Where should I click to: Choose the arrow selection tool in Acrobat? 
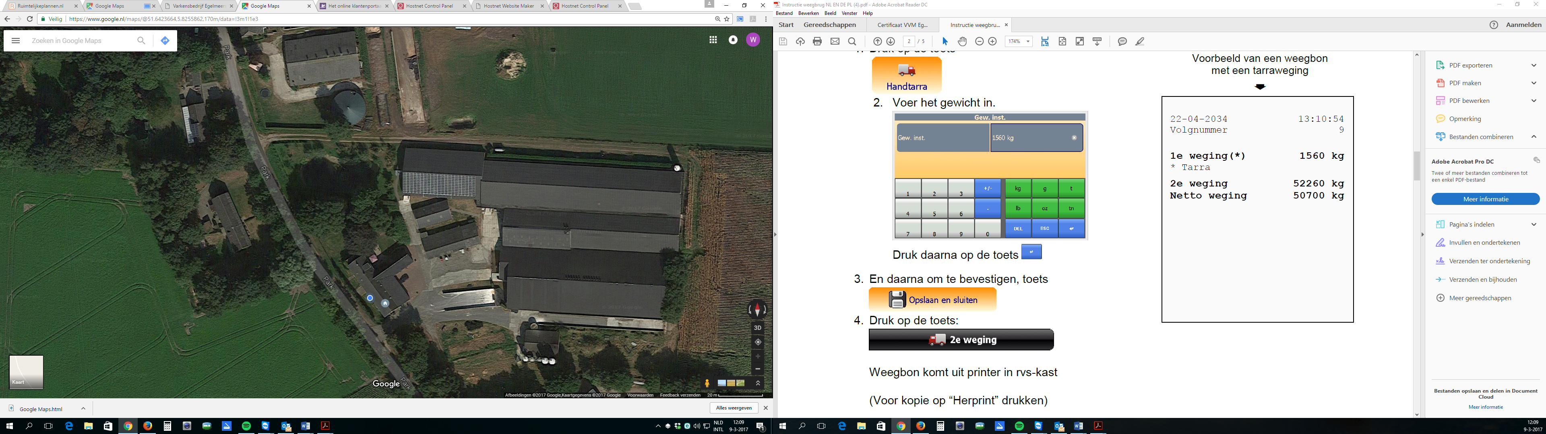[945, 41]
